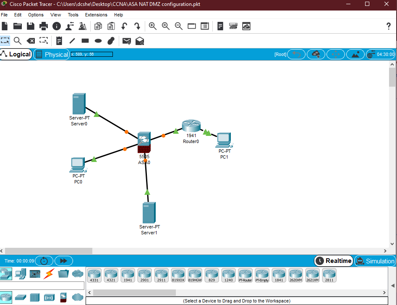Viewport: 397px width, 305px height.
Task: Zoom in on the workspace
Action: click(x=152, y=26)
